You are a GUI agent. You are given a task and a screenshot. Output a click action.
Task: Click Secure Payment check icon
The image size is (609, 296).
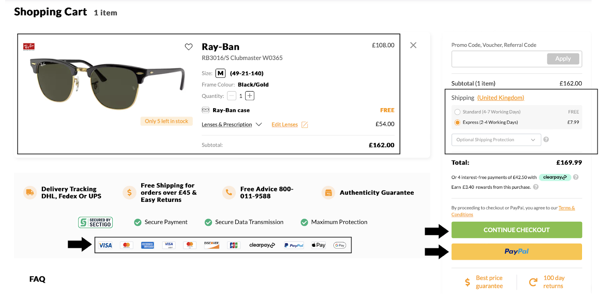tap(138, 222)
